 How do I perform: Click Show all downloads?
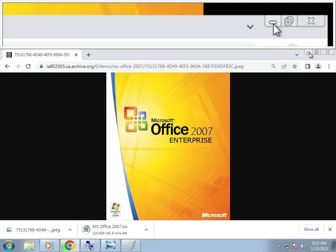(311, 229)
